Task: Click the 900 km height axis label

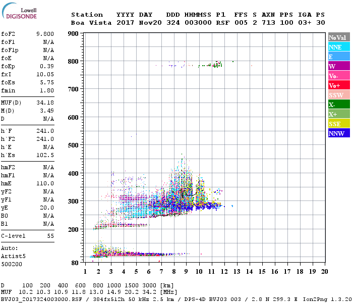Action: [x=73, y=34]
